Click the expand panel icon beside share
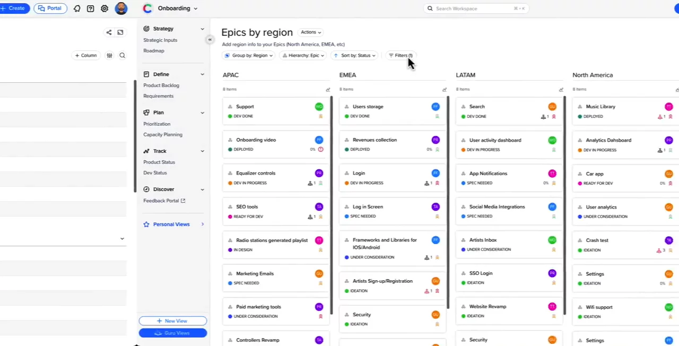The width and height of the screenshot is (679, 346). (x=120, y=32)
